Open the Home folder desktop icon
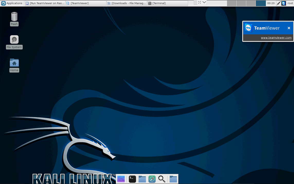 [14, 65]
